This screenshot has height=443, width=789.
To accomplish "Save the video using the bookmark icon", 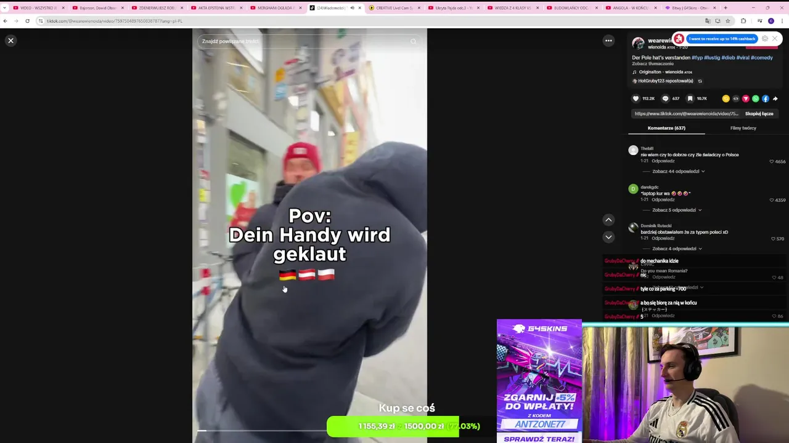I will (690, 98).
